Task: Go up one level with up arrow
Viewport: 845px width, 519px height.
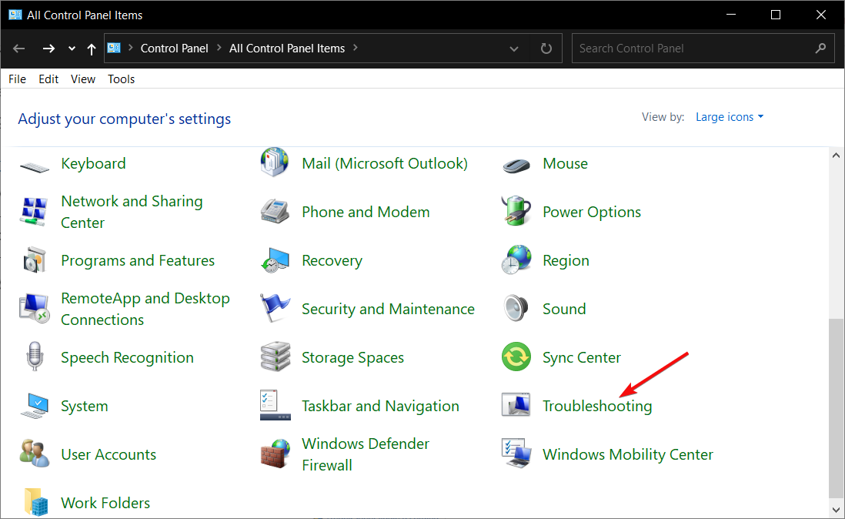Action: pyautogui.click(x=91, y=49)
